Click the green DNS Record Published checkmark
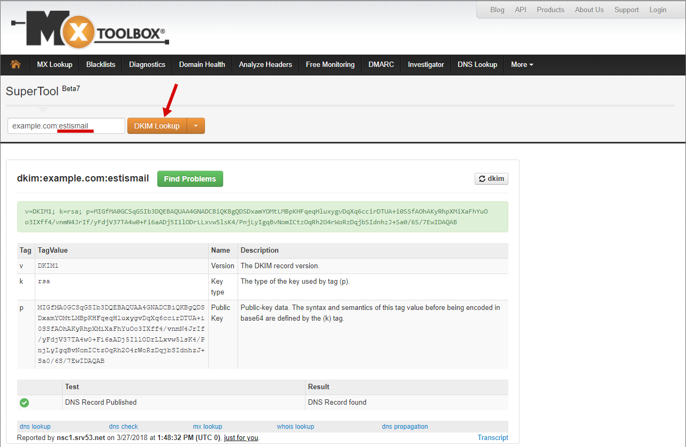 coord(25,403)
